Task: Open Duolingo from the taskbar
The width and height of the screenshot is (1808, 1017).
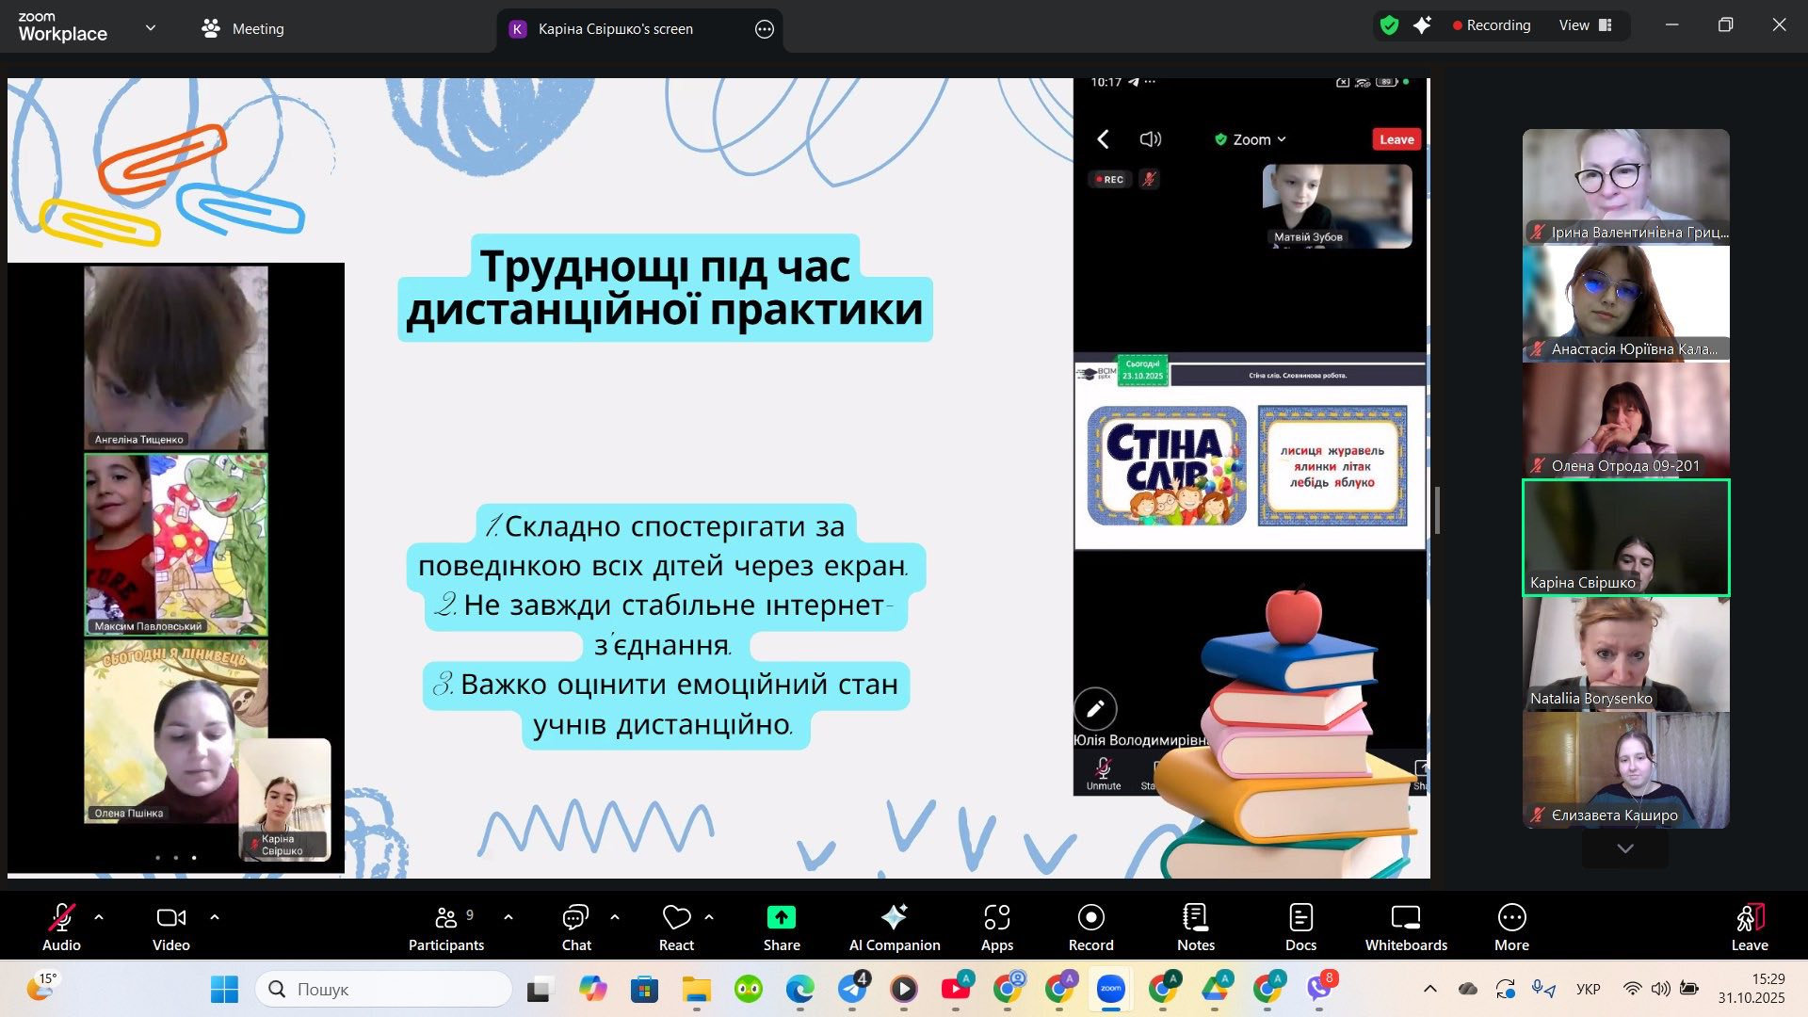Action: (x=749, y=990)
